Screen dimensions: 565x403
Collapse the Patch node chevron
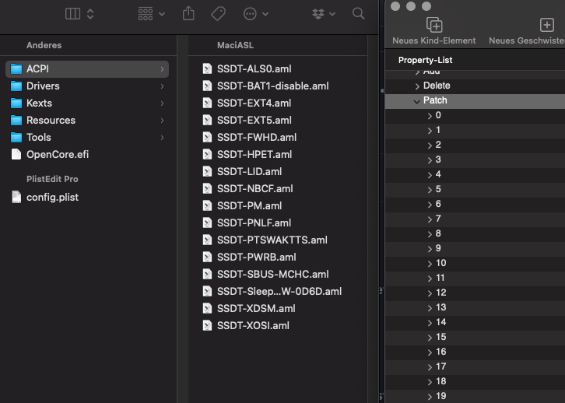[x=417, y=101]
